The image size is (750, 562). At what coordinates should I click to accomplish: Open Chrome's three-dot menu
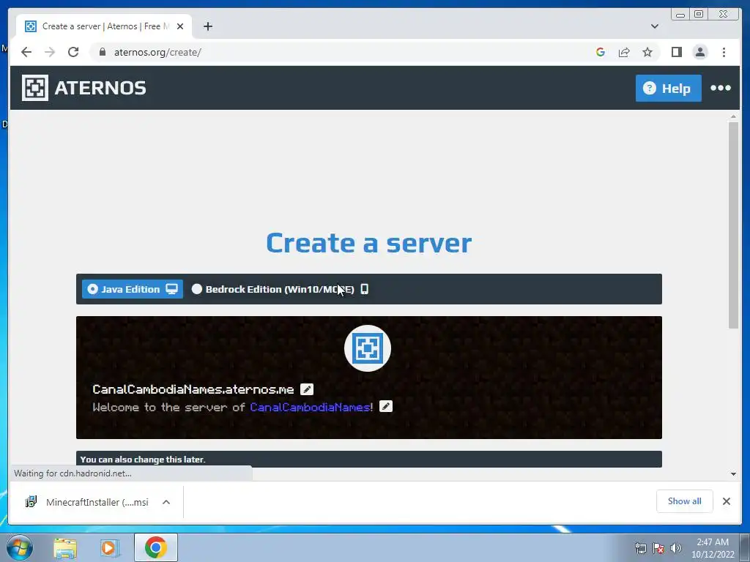click(x=724, y=52)
